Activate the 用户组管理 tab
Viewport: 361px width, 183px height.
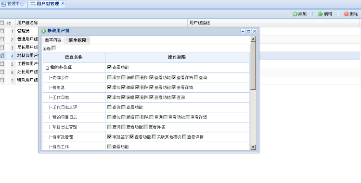coord(47,4)
